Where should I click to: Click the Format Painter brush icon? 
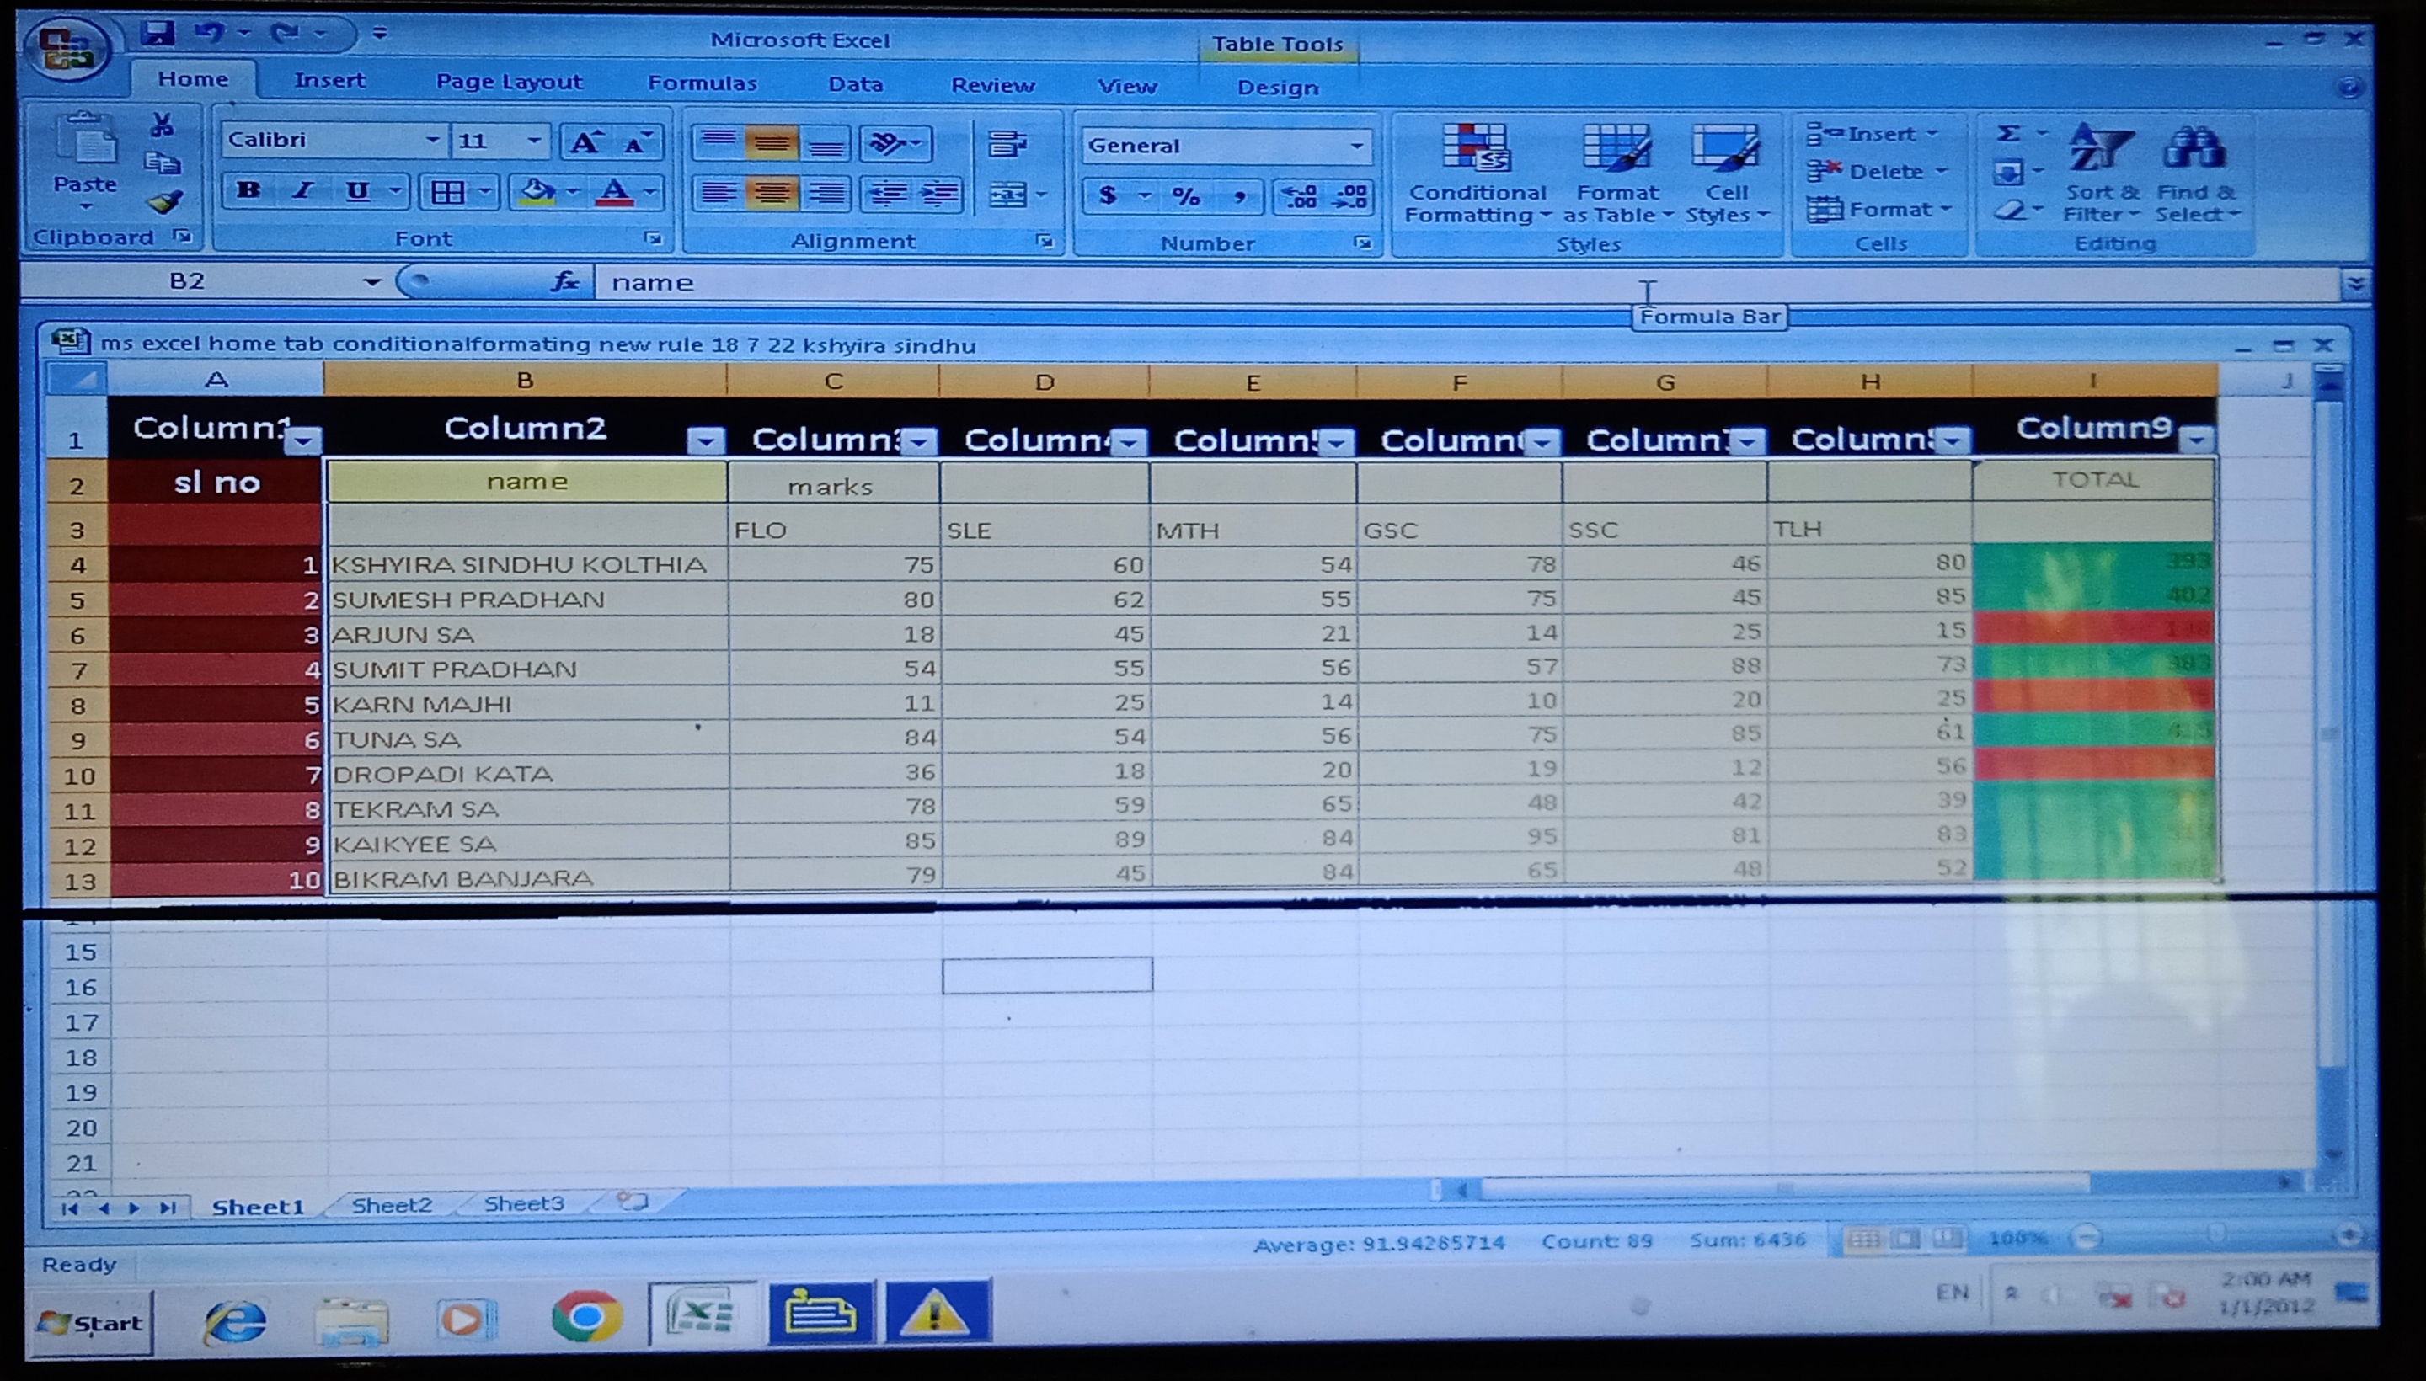164,202
